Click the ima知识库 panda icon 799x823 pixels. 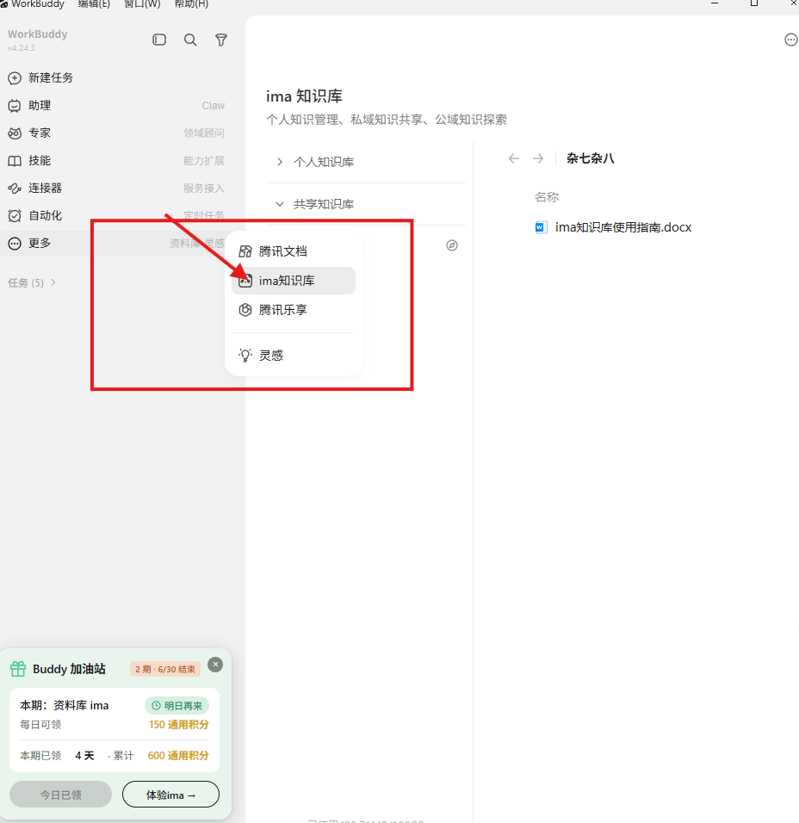(245, 281)
